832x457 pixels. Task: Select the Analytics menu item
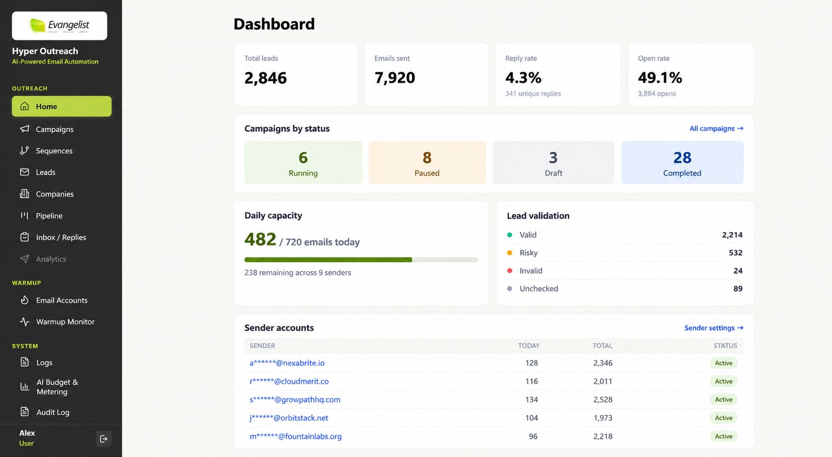61,259
